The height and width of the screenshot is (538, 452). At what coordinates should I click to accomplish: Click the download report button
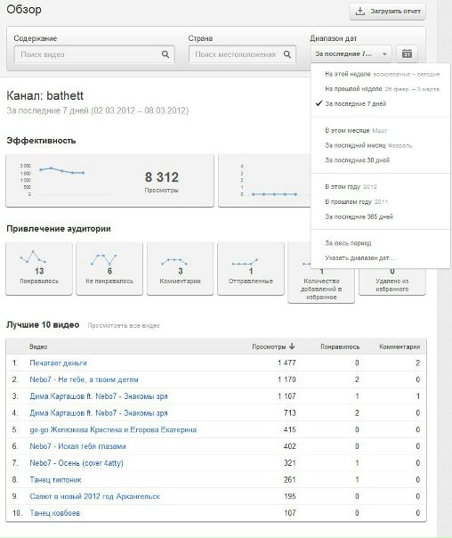coord(388,12)
